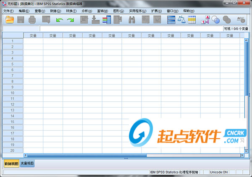Open the 分析(A) menu
This screenshot has width=252, height=177.
tap(87, 11)
